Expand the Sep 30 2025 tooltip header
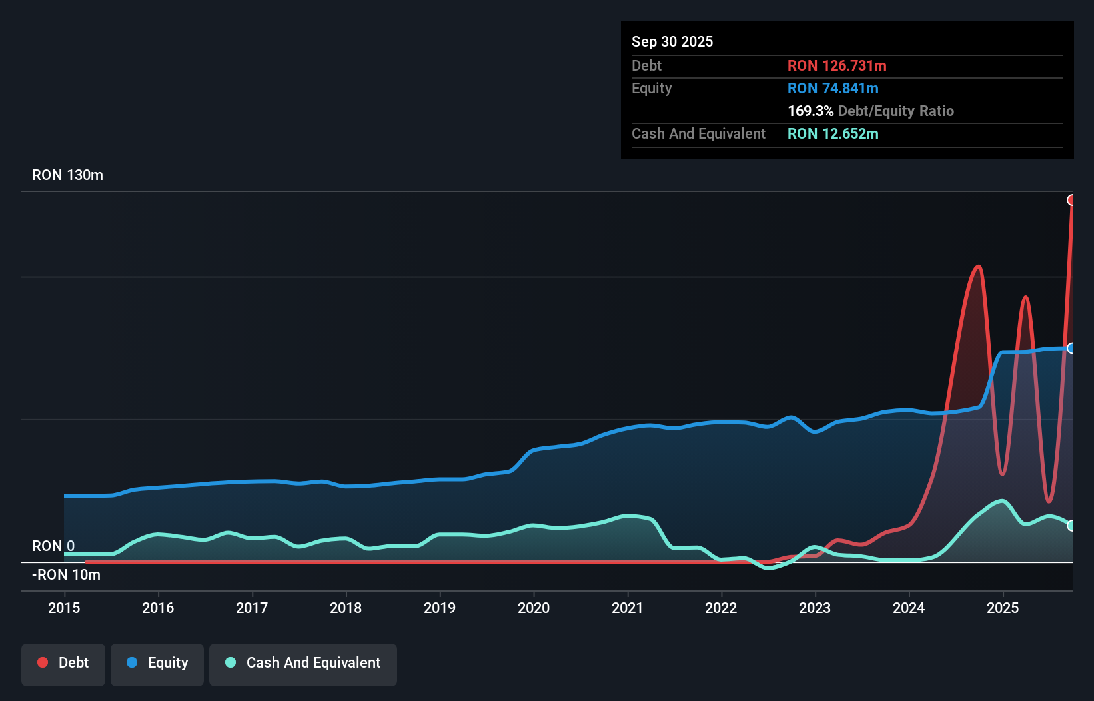The height and width of the screenshot is (701, 1094). (x=672, y=41)
